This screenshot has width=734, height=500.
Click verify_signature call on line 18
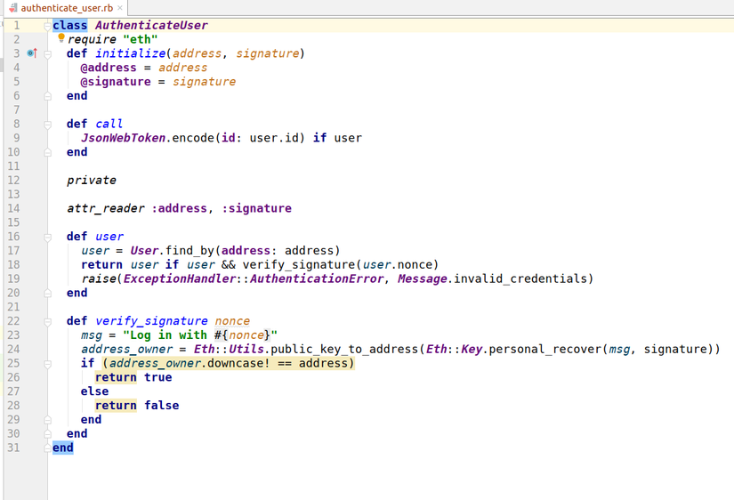(x=299, y=264)
